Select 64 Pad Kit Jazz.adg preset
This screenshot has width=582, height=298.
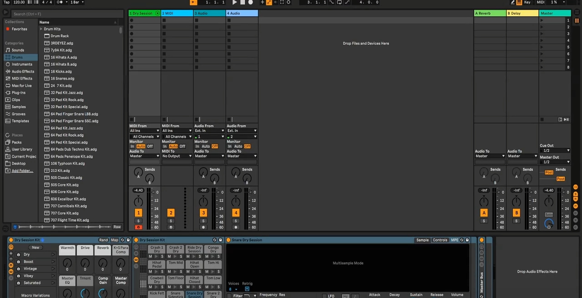click(67, 129)
